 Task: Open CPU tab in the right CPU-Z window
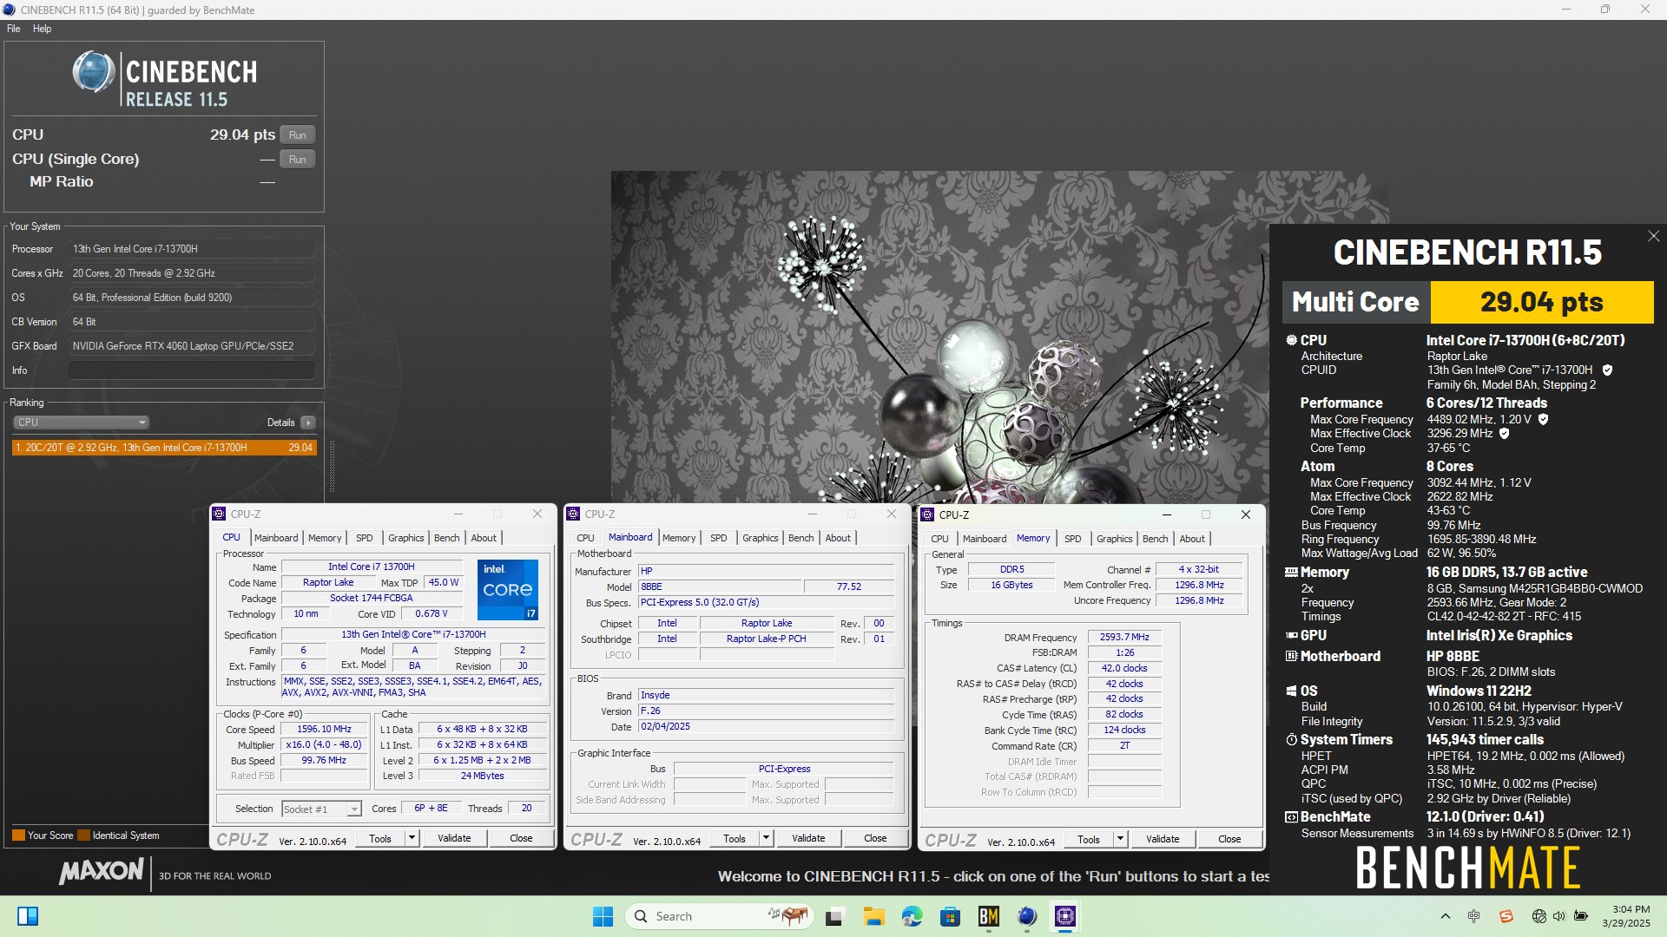click(939, 539)
